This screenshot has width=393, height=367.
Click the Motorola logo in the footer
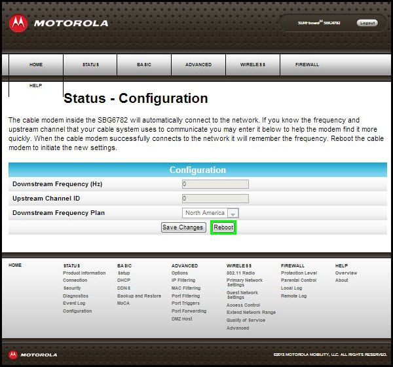[x=34, y=355]
